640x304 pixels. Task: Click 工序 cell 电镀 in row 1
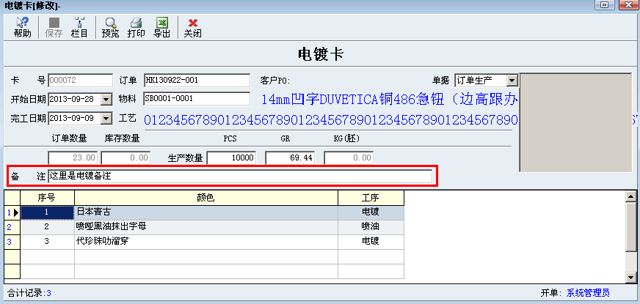point(371,212)
